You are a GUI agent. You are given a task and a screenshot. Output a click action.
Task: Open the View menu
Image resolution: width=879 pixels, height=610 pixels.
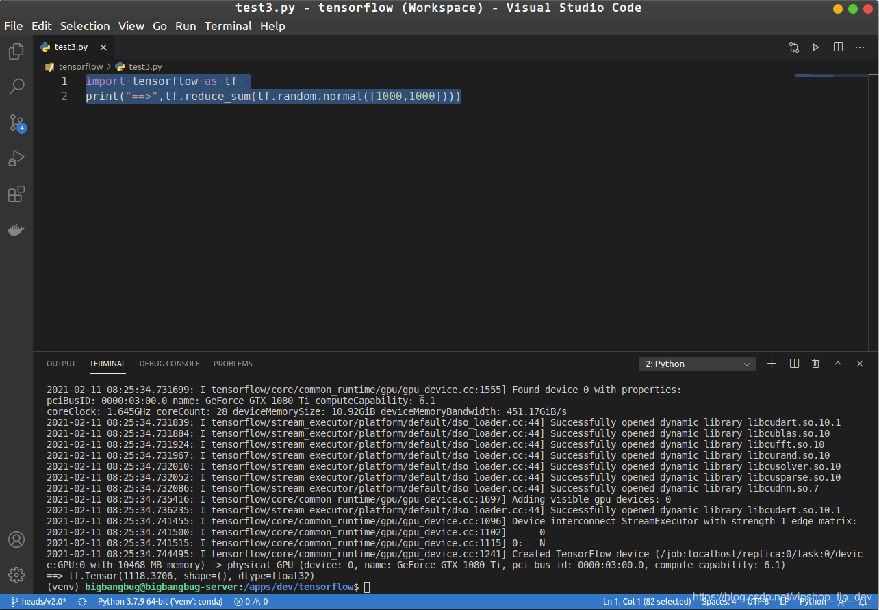click(131, 26)
